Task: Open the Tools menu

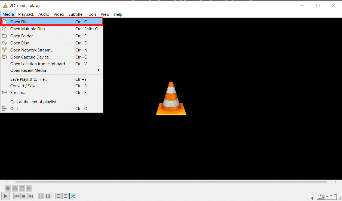Action: pos(92,14)
